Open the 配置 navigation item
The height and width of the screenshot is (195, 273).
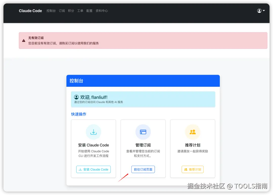pyautogui.click(x=89, y=11)
